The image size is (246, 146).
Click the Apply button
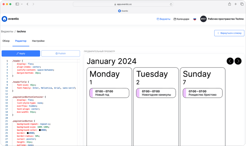click(21, 53)
